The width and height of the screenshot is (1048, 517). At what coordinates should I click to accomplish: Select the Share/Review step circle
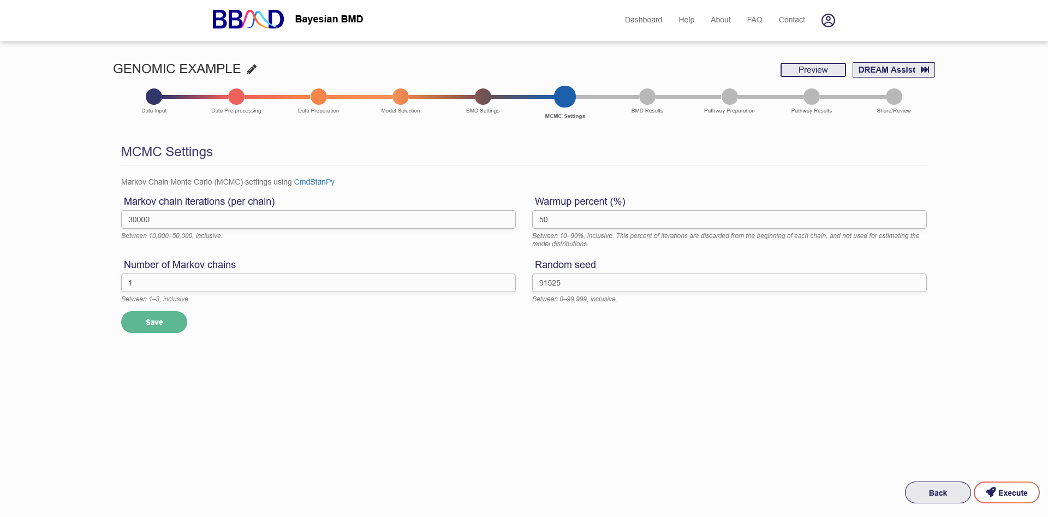[894, 97]
